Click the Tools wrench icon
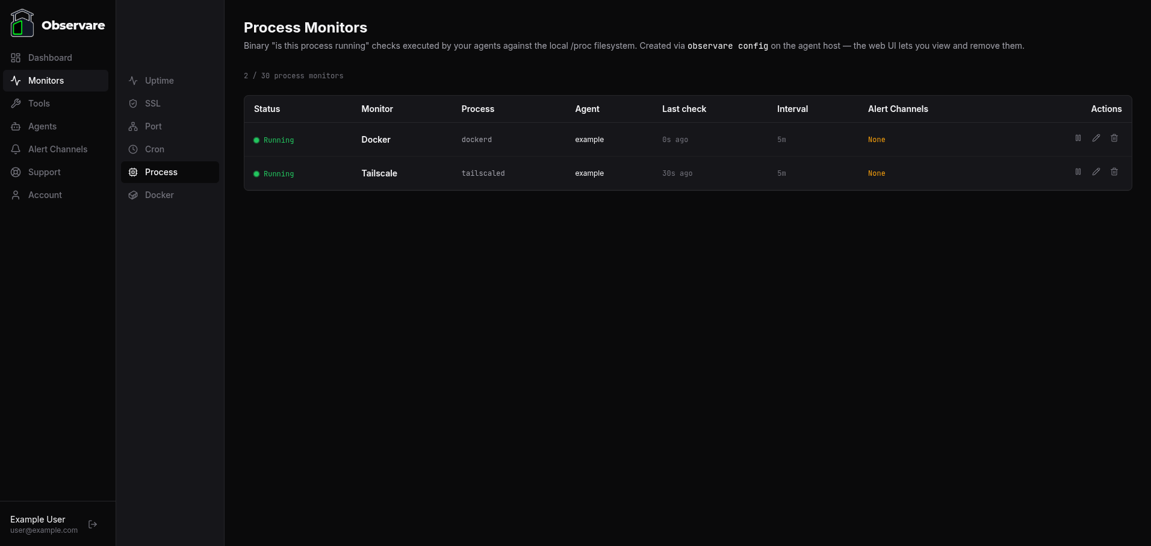Viewport: 1151px width, 546px height. pos(16,104)
